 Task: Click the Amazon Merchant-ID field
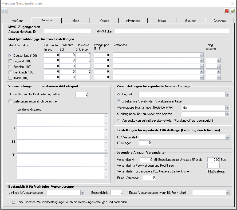[67, 31]
